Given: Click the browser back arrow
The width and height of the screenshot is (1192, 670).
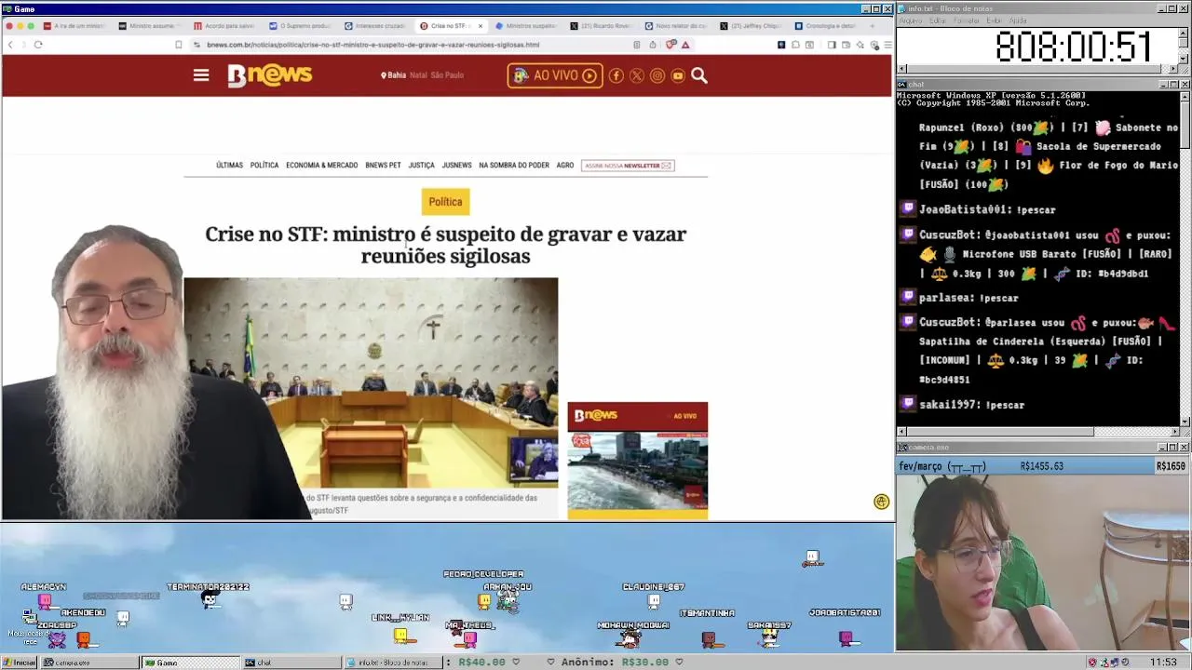Looking at the screenshot, I should (10, 45).
